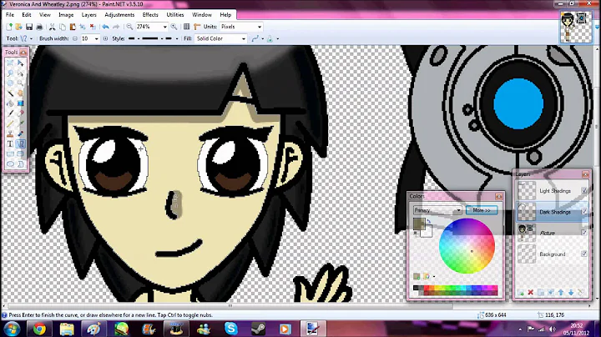The image size is (601, 337).
Task: Open the dash style dropdown
Action: point(154,38)
